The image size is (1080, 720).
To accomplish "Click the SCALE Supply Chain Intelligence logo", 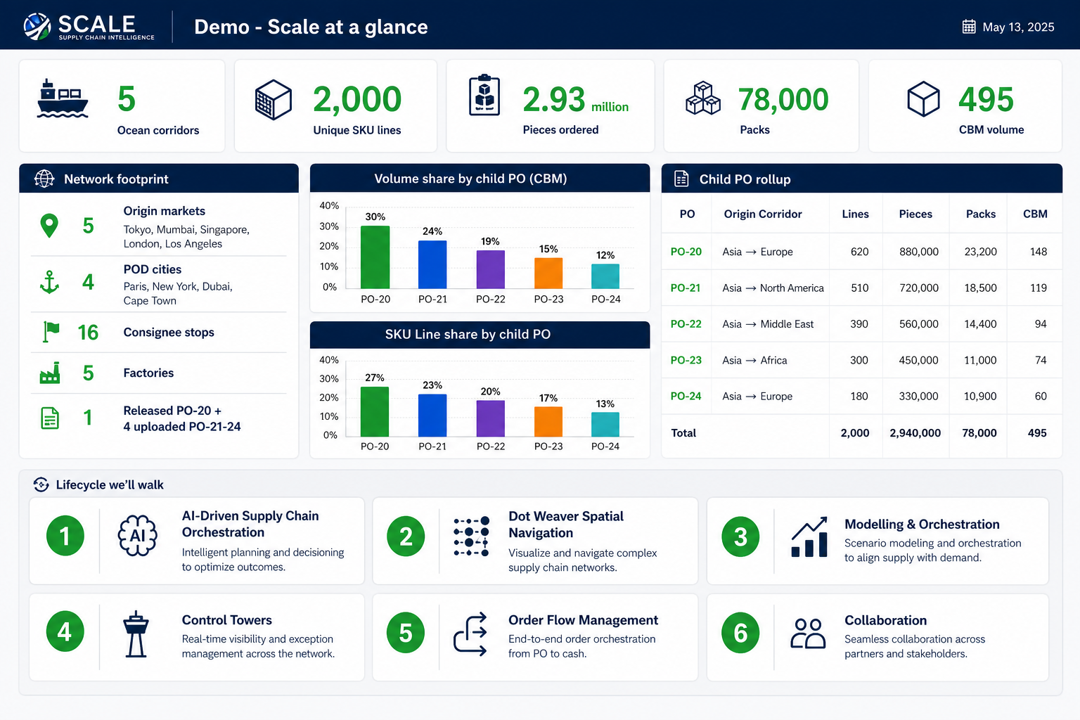I will click(x=89, y=27).
